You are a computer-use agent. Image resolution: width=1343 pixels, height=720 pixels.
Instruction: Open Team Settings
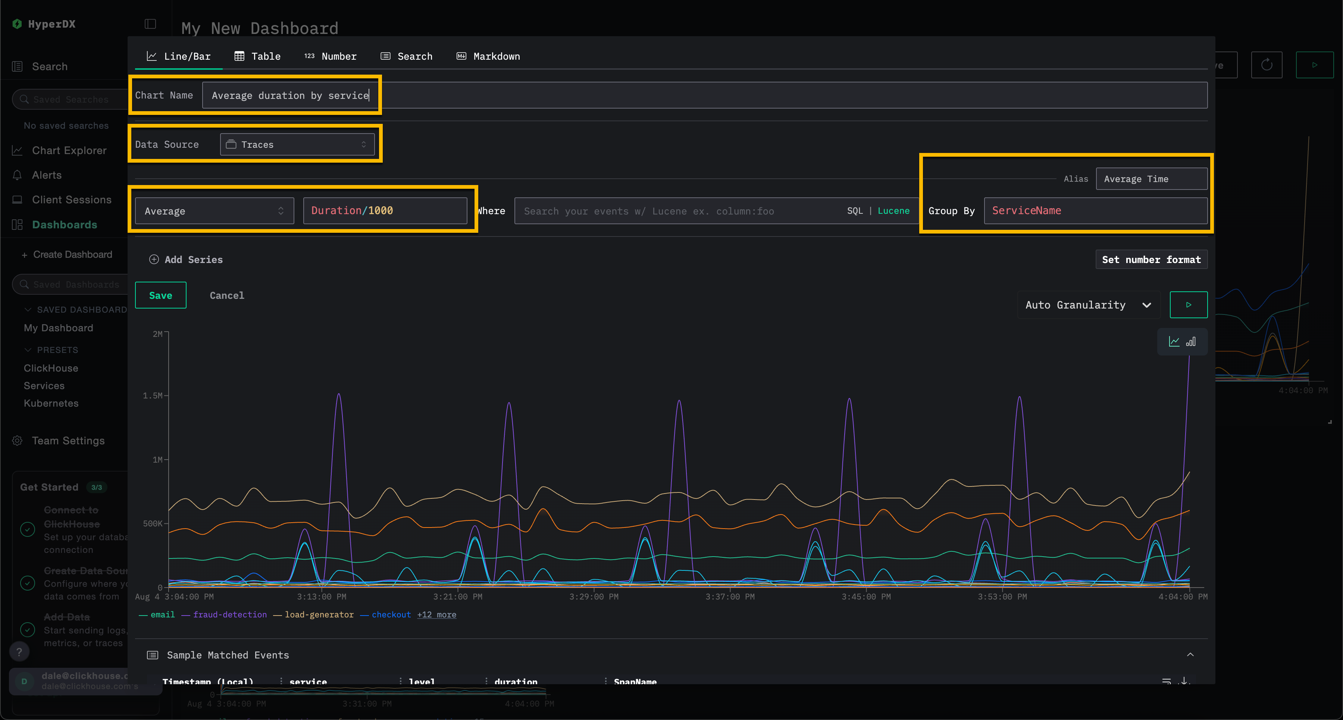[68, 441]
